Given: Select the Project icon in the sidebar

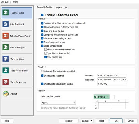Looking at the screenshot, I should tap(6, 47).
